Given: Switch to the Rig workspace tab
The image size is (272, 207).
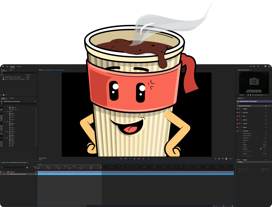Looking at the screenshot, I should pos(7,66).
